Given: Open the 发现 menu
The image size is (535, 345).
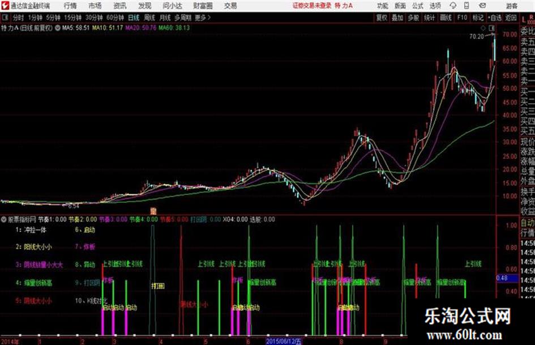Looking at the screenshot, I should [145, 6].
